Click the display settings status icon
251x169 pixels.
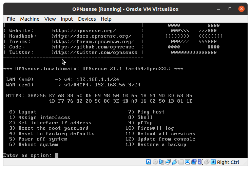[x=187, y=162]
